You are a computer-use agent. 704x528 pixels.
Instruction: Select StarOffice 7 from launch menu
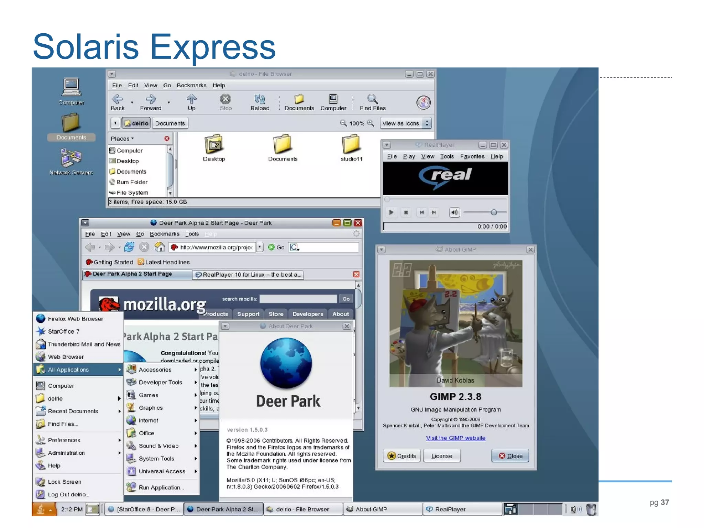coord(78,331)
